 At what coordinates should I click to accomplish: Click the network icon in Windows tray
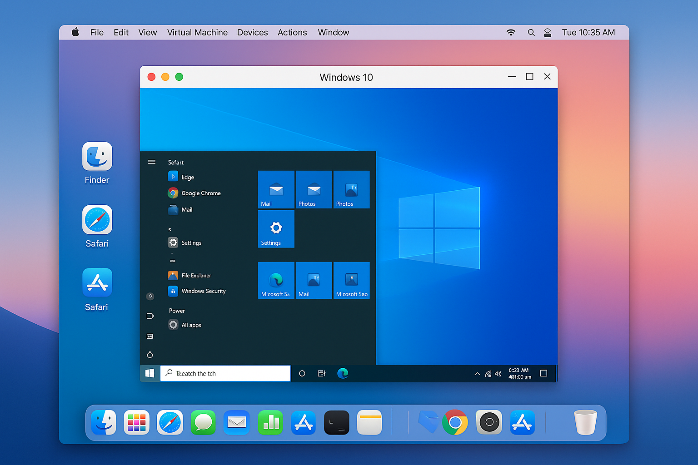tap(488, 374)
